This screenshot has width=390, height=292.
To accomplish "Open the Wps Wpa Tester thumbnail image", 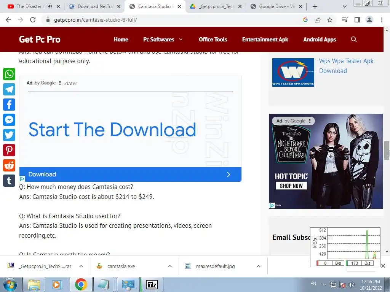I will 293,72.
